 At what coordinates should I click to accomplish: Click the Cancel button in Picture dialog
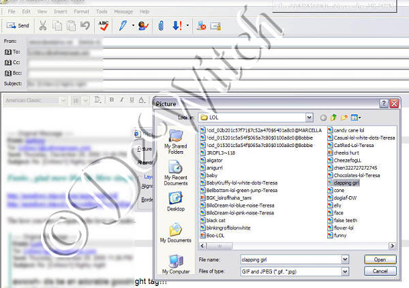(x=380, y=271)
